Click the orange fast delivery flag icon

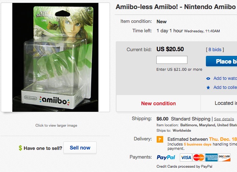[x=160, y=139]
